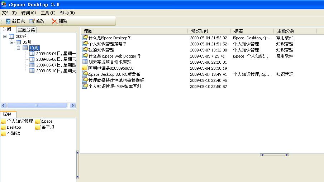Select 2009-05-04日, 星期一 in the tree
The image size is (324, 182).
(56, 54)
